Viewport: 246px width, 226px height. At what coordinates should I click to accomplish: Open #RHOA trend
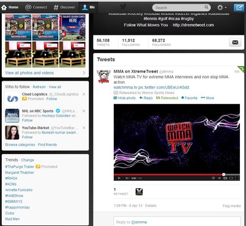click(11, 178)
